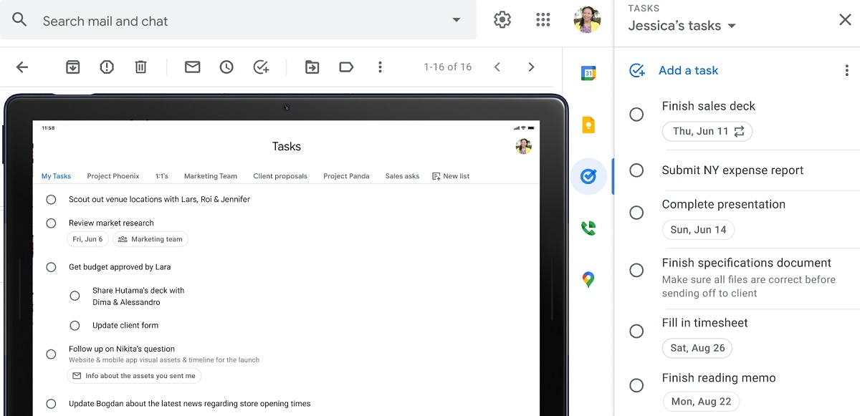The height and width of the screenshot is (416, 860).
Task: Report the email as spam
Action: click(x=106, y=67)
